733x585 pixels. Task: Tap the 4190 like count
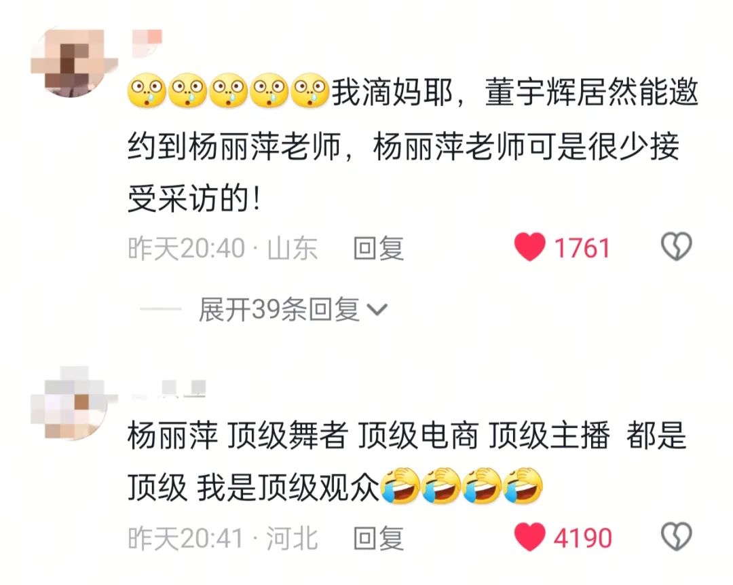(582, 537)
